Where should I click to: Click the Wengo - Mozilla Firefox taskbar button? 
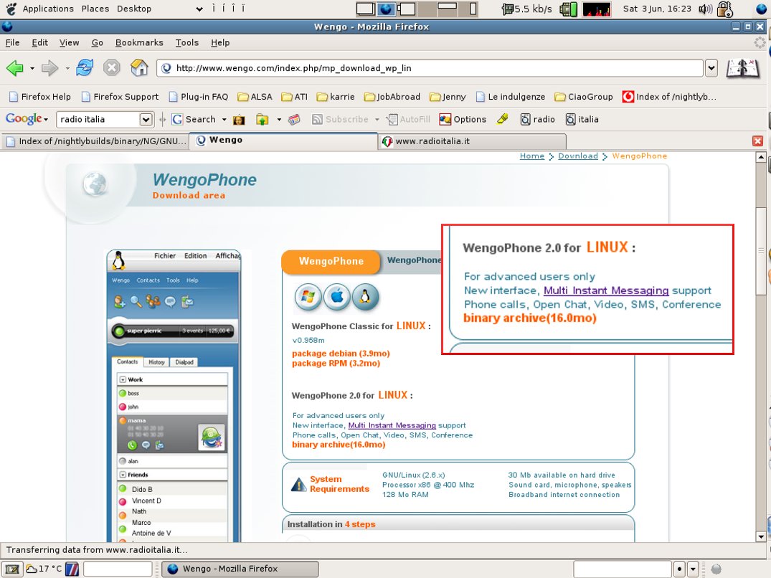240,569
